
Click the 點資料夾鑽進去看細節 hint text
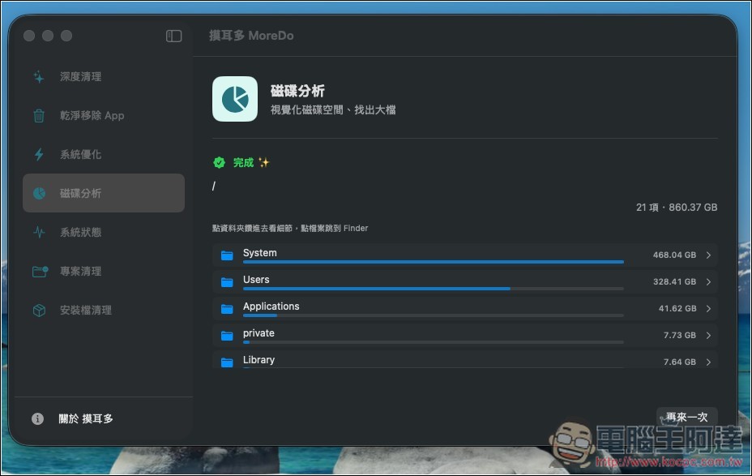point(290,229)
